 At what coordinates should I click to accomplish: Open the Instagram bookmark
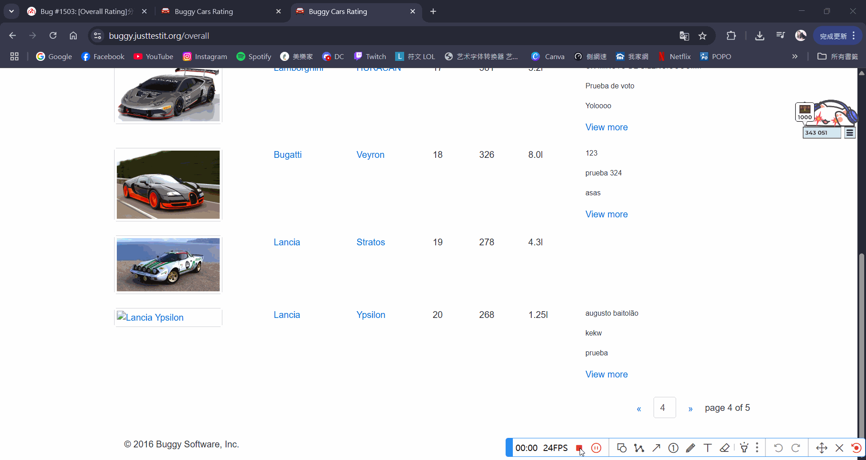pyautogui.click(x=205, y=56)
